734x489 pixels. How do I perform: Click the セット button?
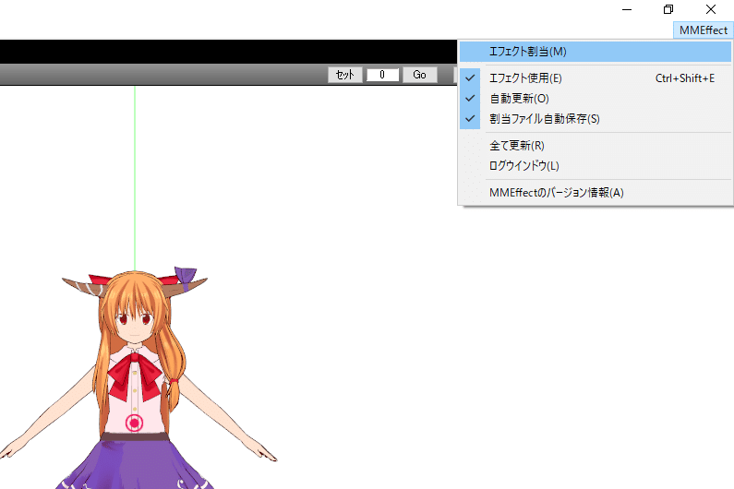pos(345,75)
